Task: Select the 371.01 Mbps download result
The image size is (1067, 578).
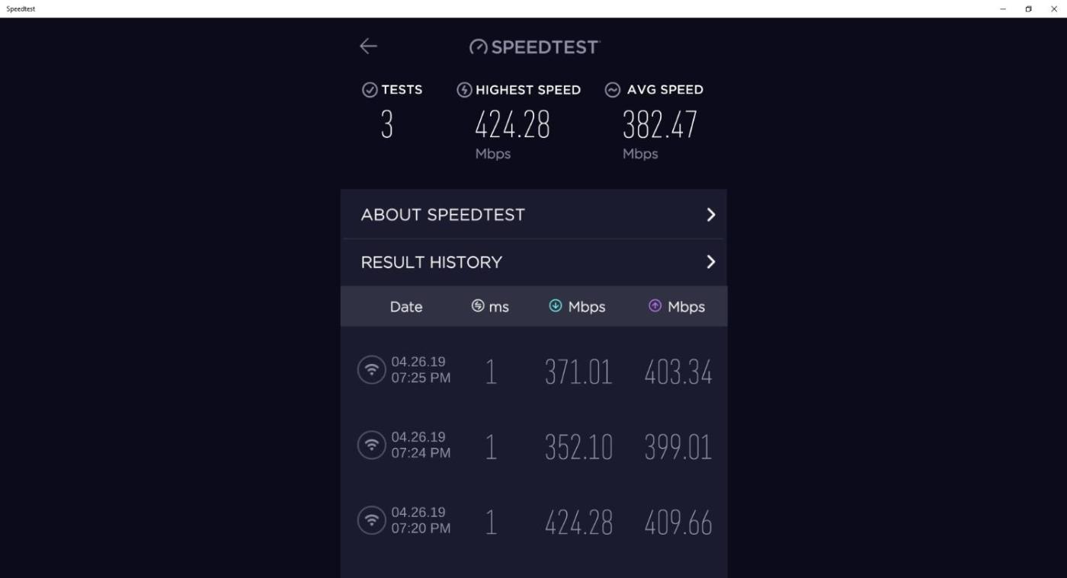Action: tap(578, 372)
